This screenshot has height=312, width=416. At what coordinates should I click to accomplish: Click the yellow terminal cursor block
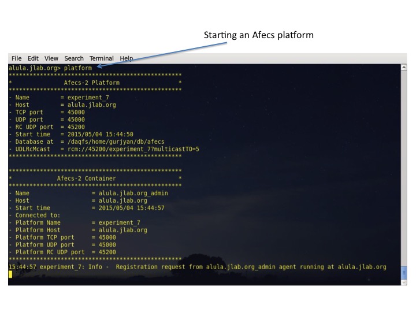tap(10, 274)
